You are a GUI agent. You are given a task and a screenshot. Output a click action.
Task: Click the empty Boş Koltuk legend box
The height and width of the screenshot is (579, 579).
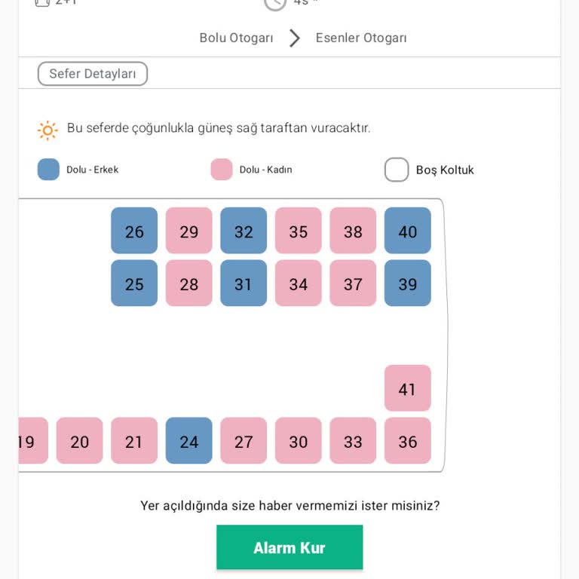click(397, 170)
